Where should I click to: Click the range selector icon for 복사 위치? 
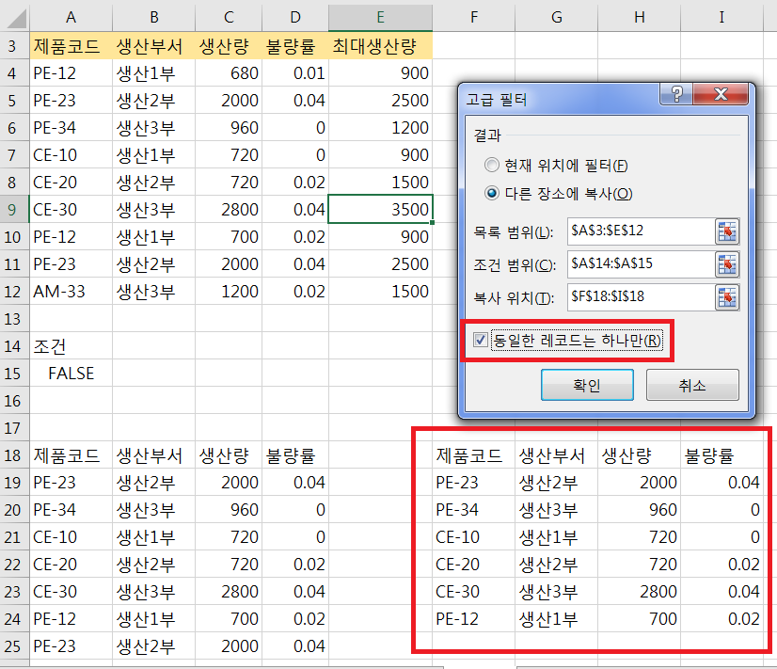(726, 298)
